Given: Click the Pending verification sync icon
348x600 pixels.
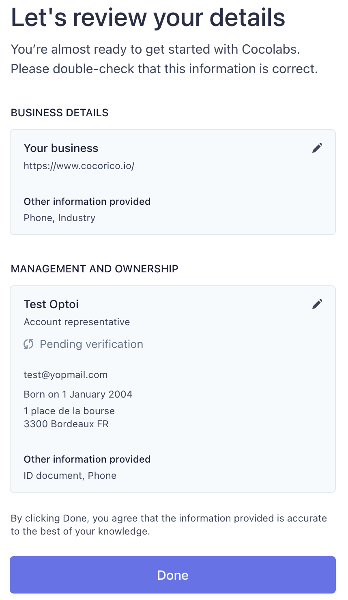Looking at the screenshot, I should click(28, 344).
